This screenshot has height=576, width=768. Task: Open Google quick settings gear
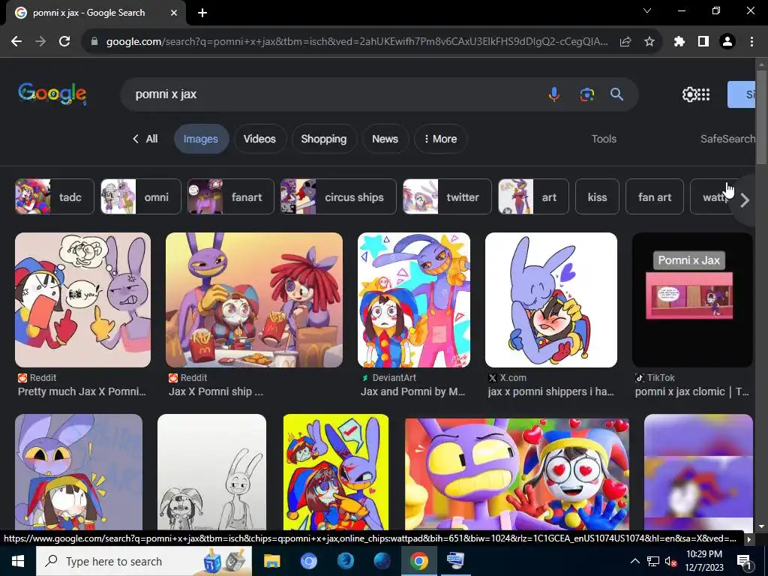[689, 94]
